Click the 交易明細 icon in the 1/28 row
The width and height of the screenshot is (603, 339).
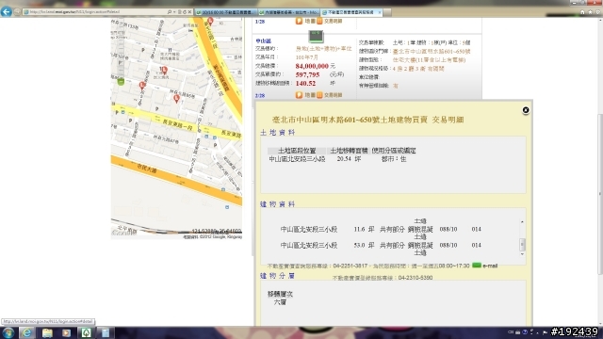pos(319,21)
